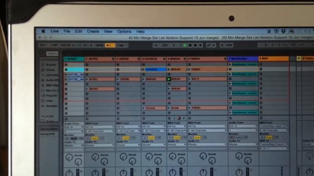This screenshot has height=176, width=314.
Task: Open the File menu
Action: tap(67, 31)
